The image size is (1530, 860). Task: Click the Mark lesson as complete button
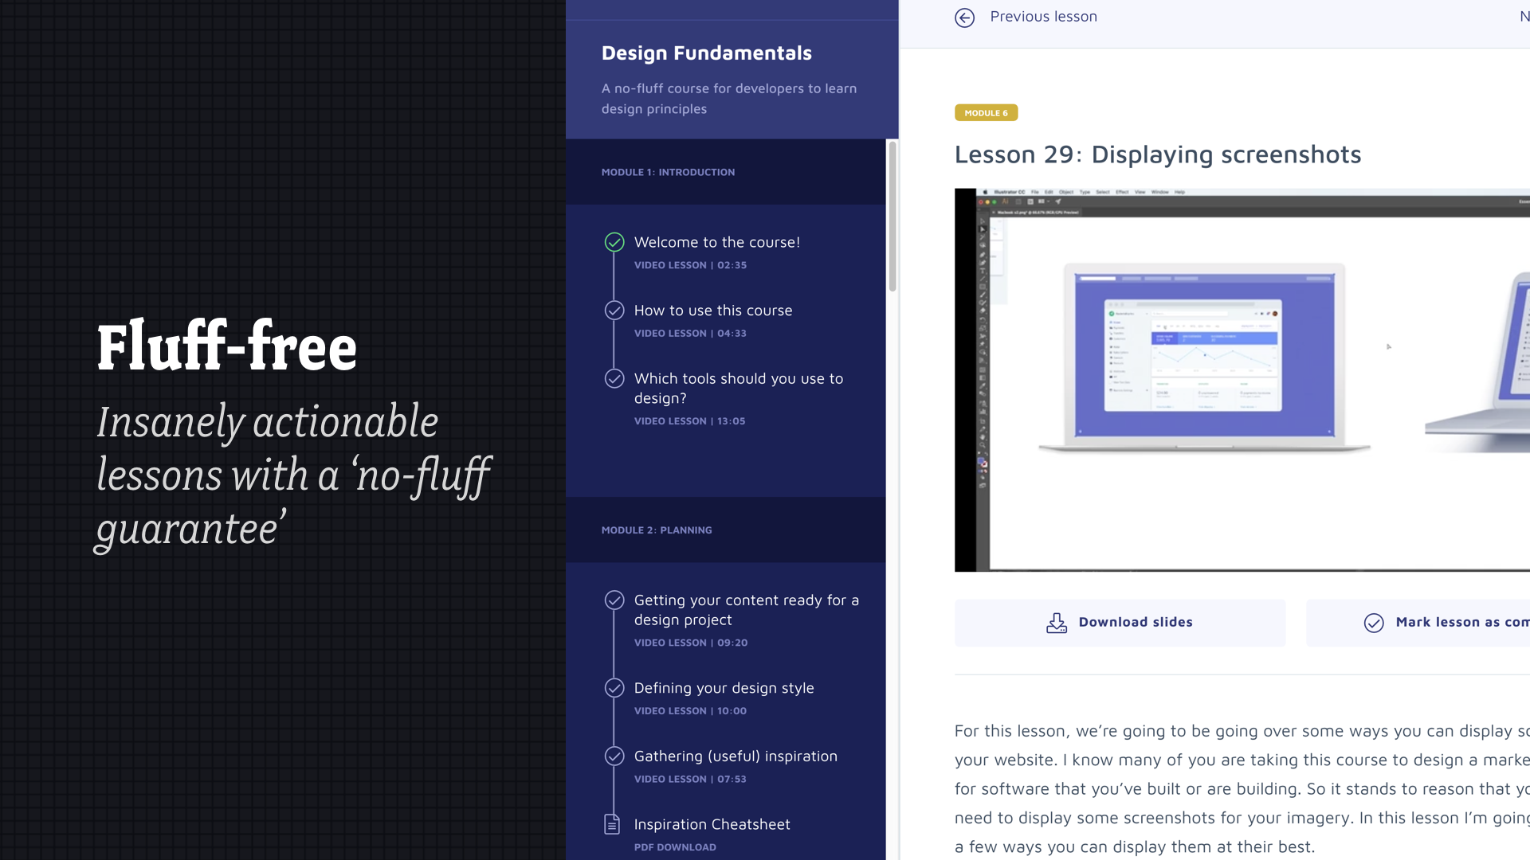[1434, 622]
